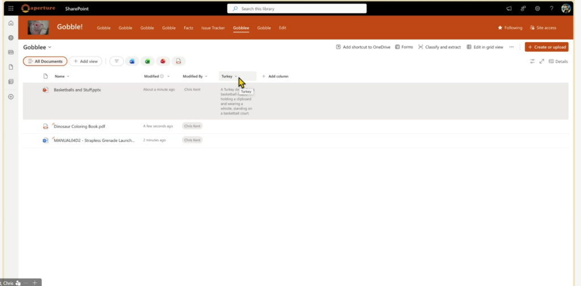Filter by Excel files using the green icon
Image resolution: width=581 pixels, height=286 pixels.
tap(148, 61)
